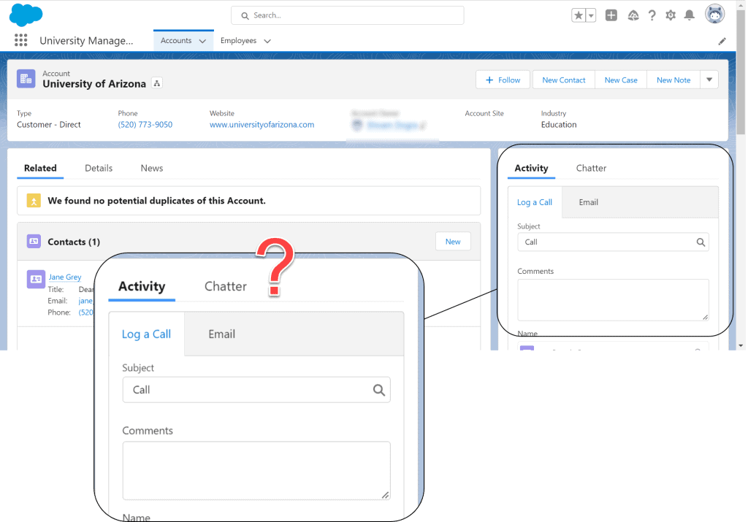Expand the Accounts tab dropdown arrow
748x522 pixels.
[x=201, y=40]
